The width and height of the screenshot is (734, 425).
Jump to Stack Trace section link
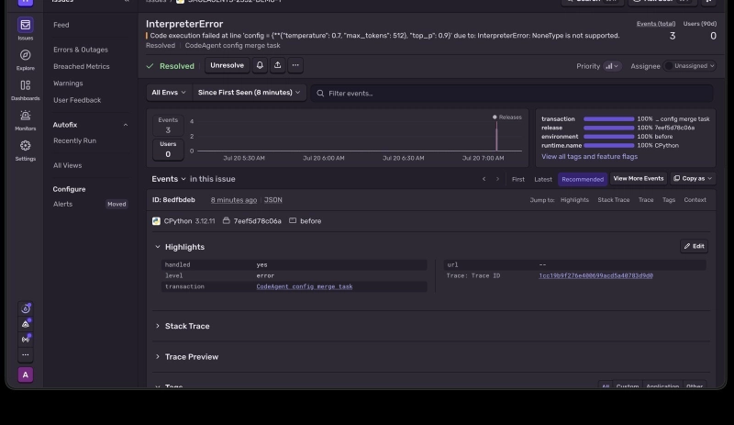pos(613,200)
